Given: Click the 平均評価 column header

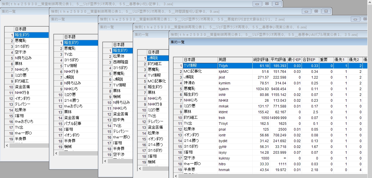Looking at the screenshot, I should (278, 60).
